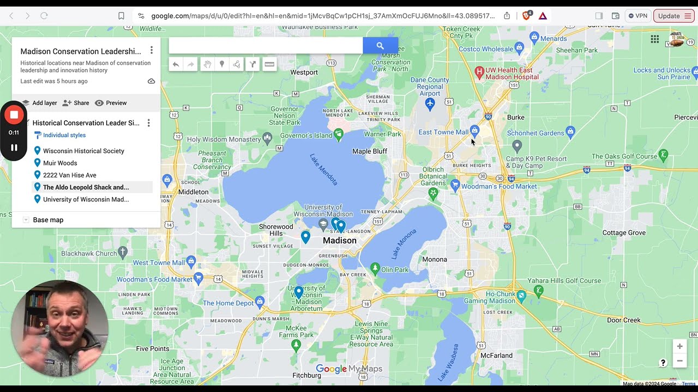This screenshot has width=698, height=392.
Task: Open the map title options menu
Action: (x=152, y=51)
